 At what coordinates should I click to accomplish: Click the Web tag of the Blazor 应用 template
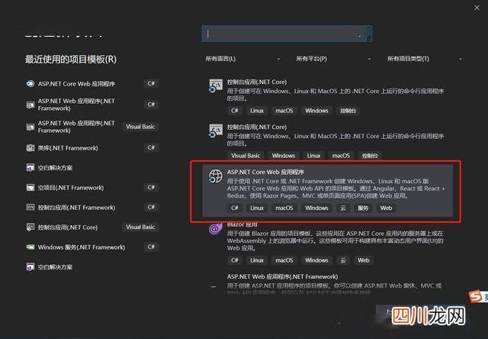(364, 260)
